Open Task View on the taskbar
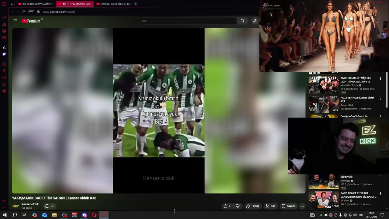 [x=24, y=215]
